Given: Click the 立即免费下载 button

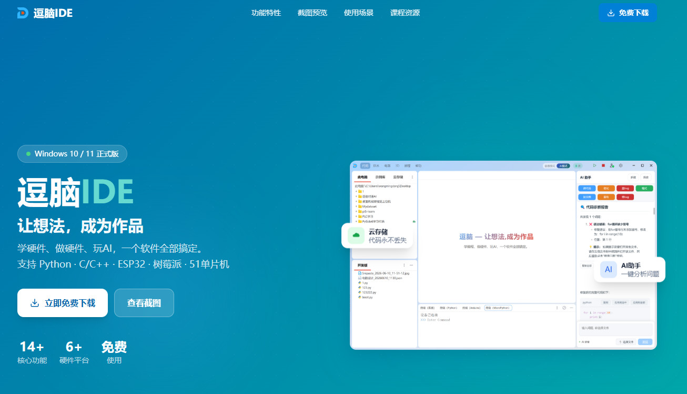Looking at the screenshot, I should (63, 303).
